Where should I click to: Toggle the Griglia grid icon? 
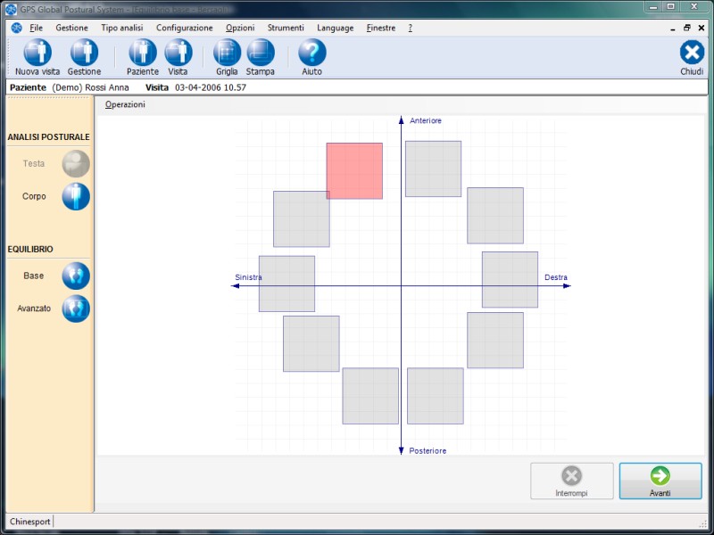[x=227, y=53]
